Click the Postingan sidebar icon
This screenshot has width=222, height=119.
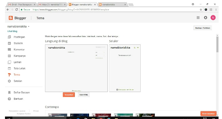point(9,37)
